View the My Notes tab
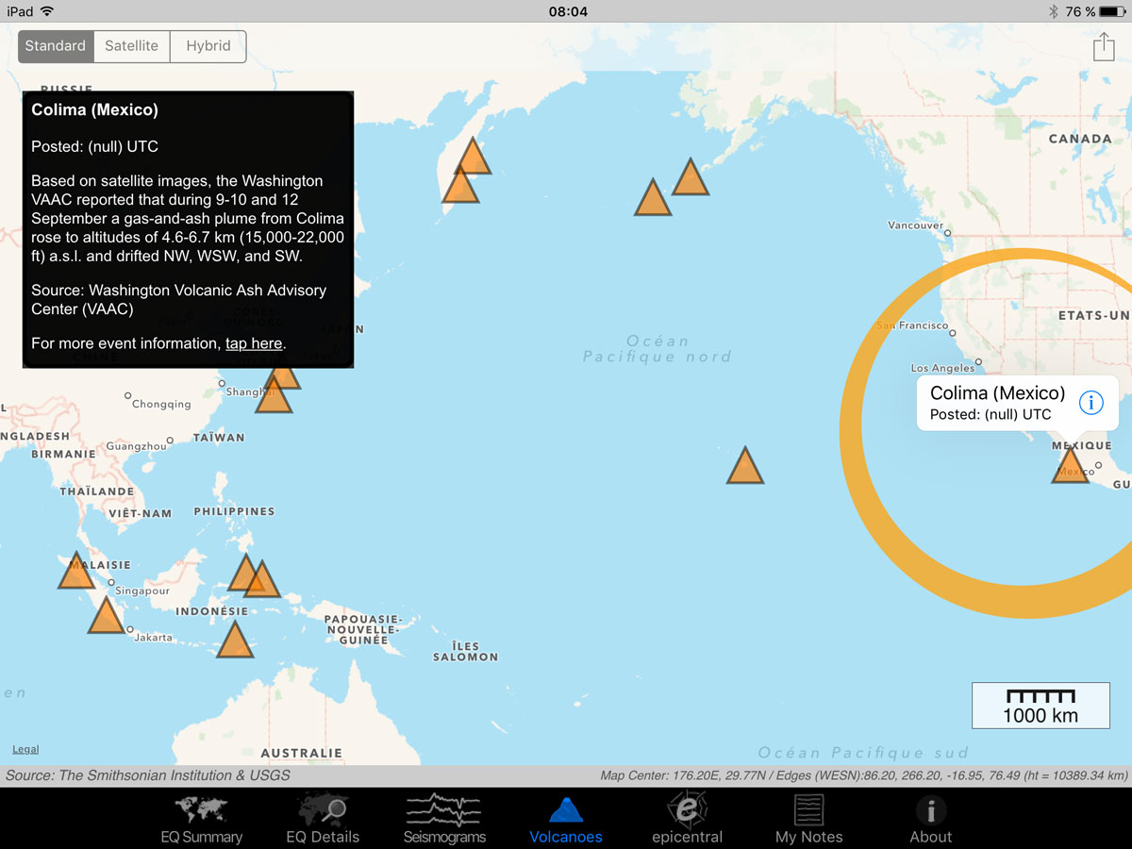The width and height of the screenshot is (1132, 849). coord(809,819)
